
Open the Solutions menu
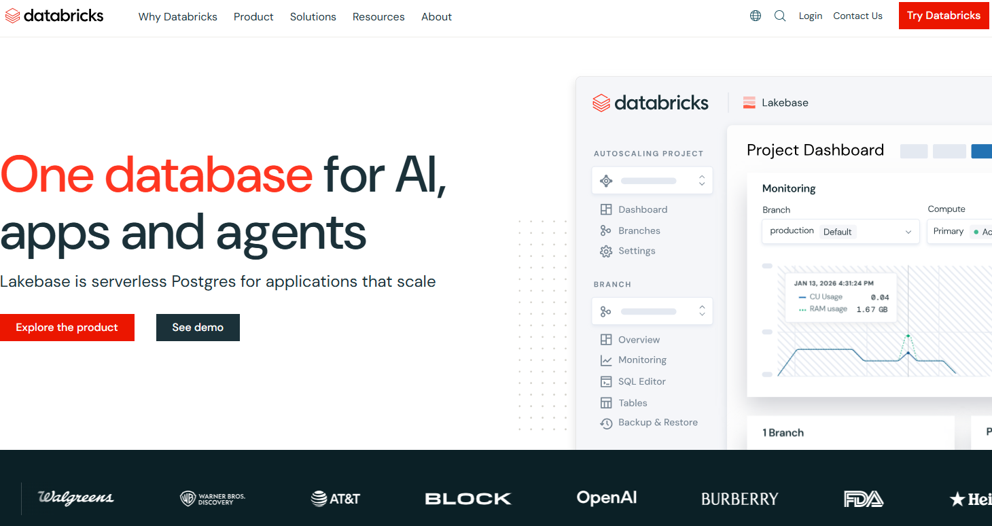coord(313,16)
